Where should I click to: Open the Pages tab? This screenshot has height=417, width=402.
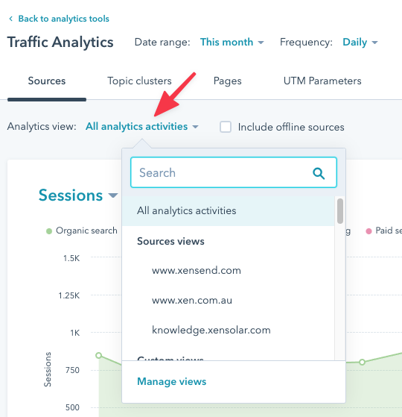pos(227,81)
